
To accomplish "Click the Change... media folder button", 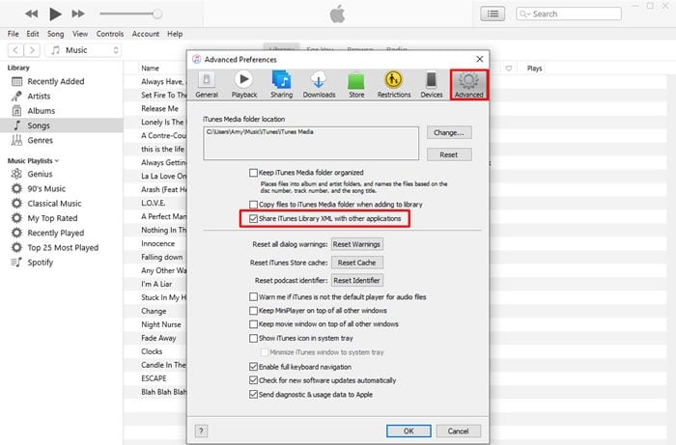I will click(449, 132).
